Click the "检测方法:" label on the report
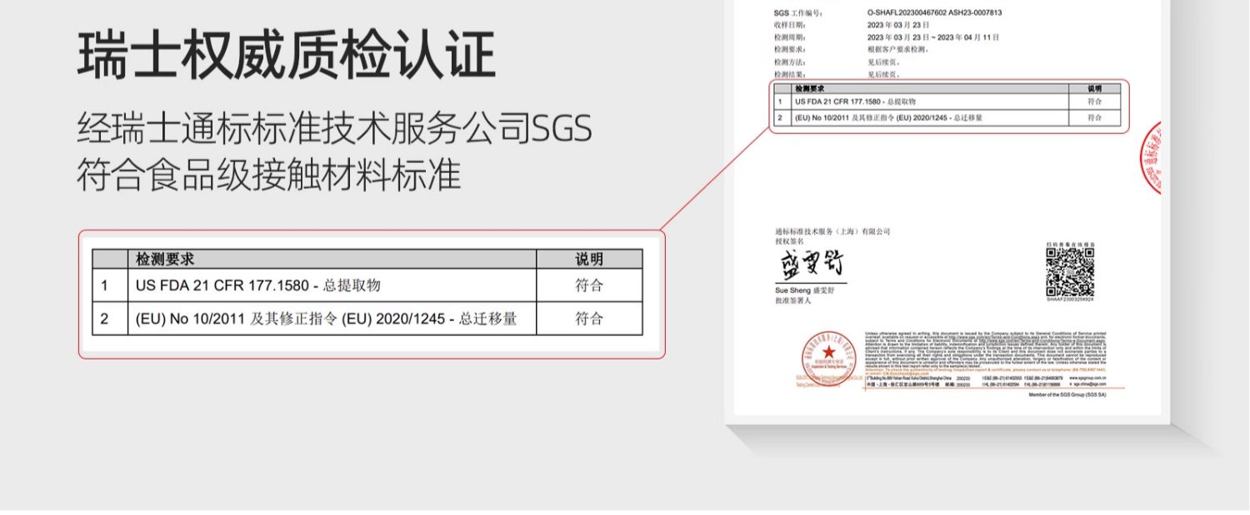 point(790,62)
